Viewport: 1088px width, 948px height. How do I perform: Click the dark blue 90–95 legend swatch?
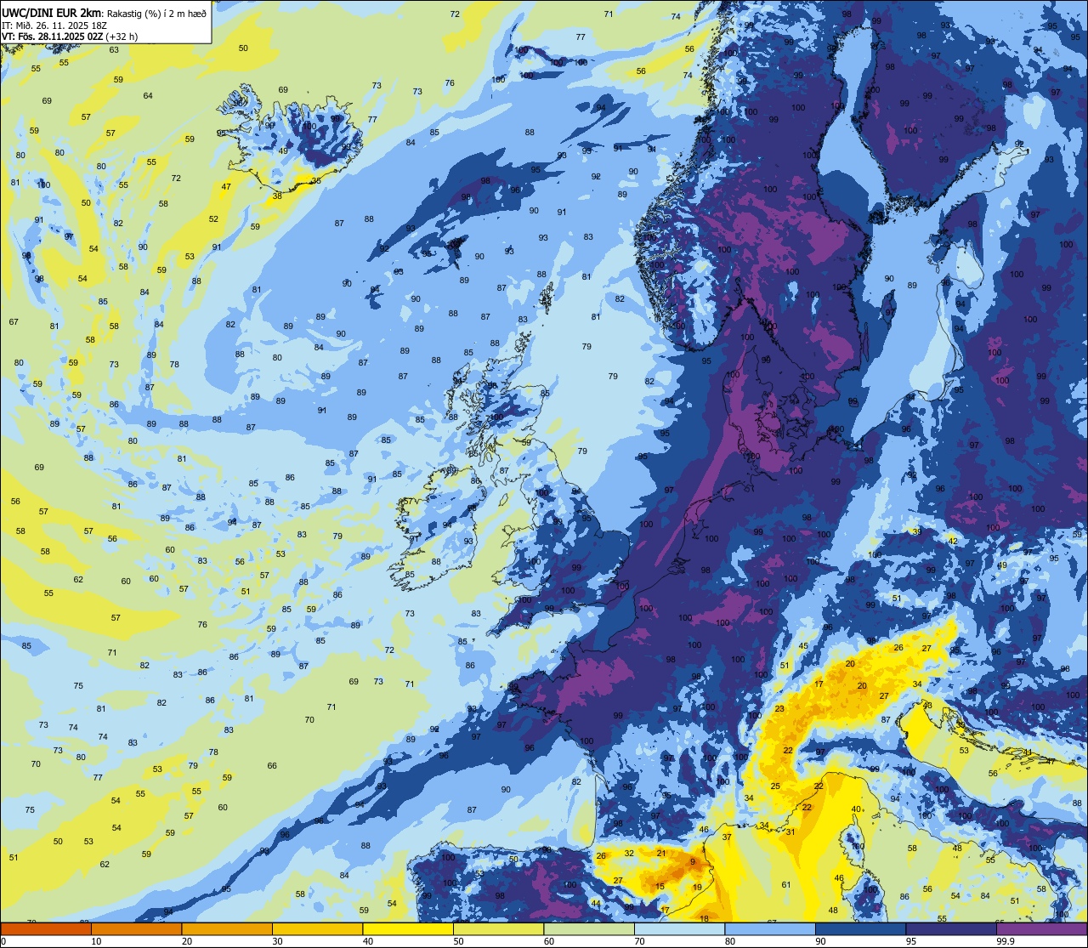[860, 928]
